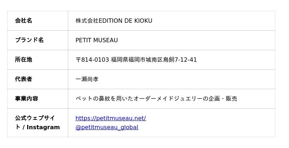Click the 事業内容 header cell

[26, 99]
